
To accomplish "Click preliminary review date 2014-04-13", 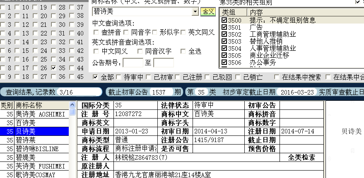I will coord(210,131).
